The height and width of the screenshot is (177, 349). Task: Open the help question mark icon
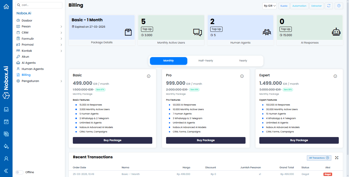(x=339, y=6)
